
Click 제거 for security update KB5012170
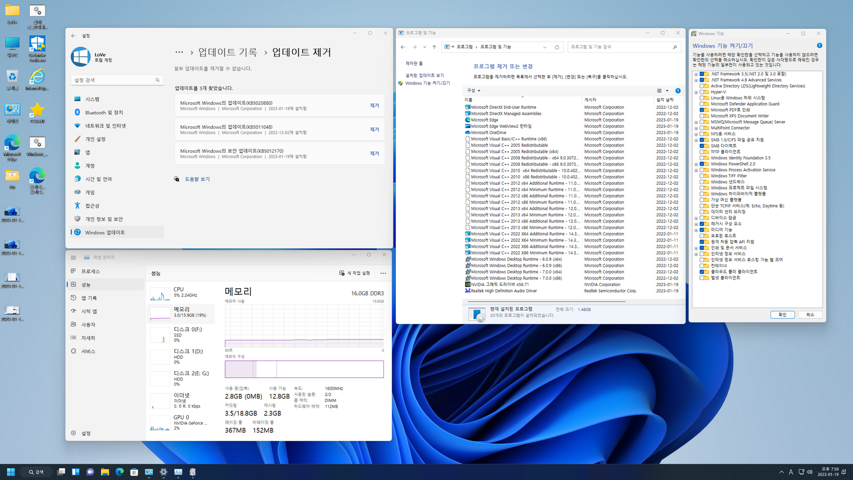(374, 154)
